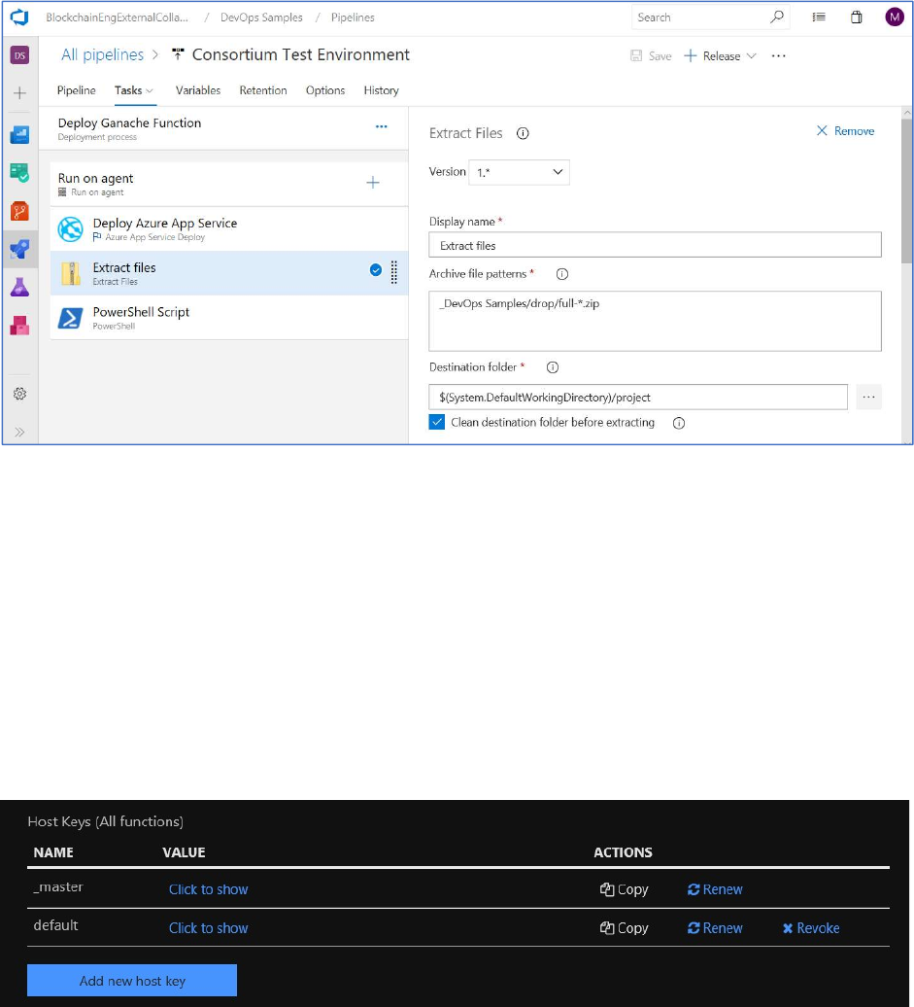Click the Extract files drag handle
The height and width of the screenshot is (1007, 914).
coord(394,272)
